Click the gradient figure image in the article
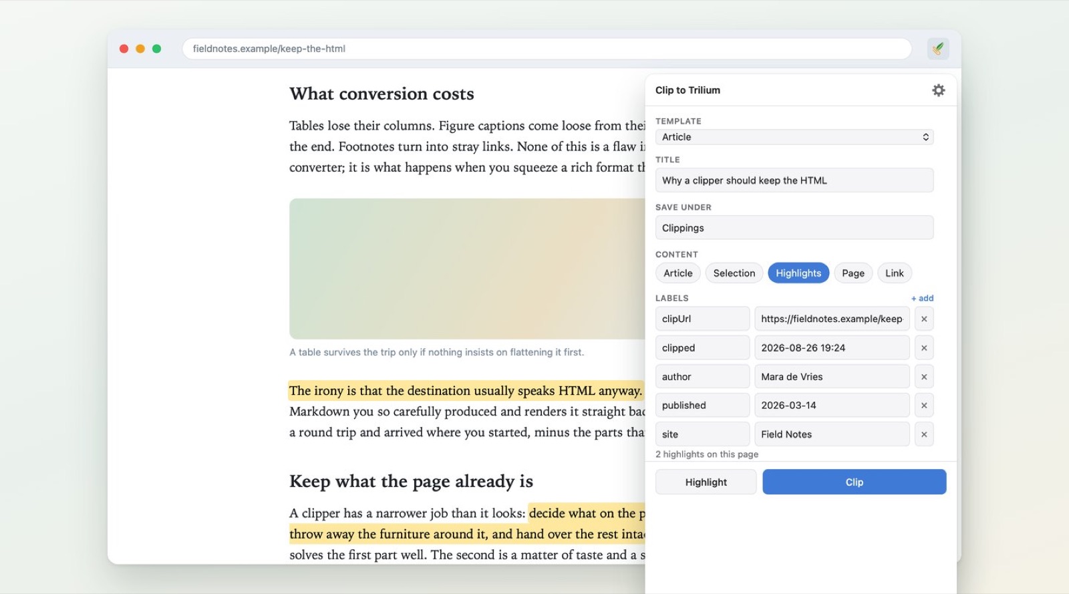 (467, 269)
